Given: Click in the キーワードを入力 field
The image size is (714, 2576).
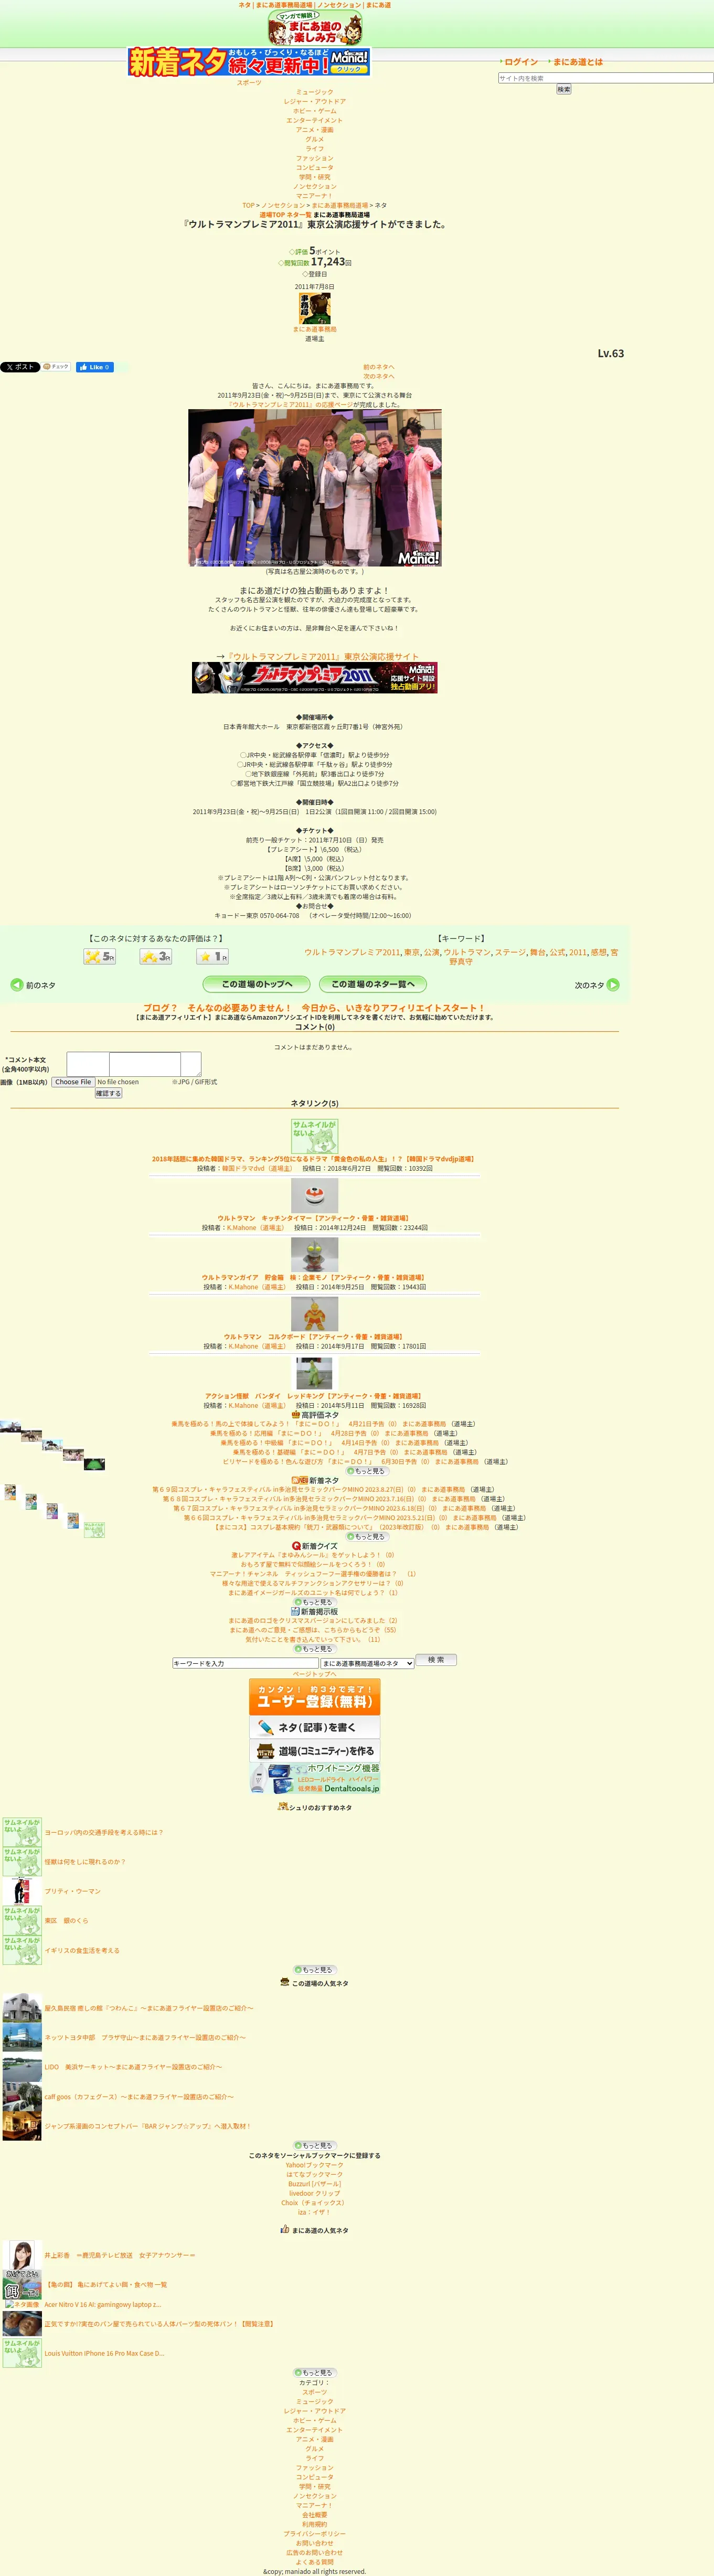Looking at the screenshot, I should point(245,1663).
